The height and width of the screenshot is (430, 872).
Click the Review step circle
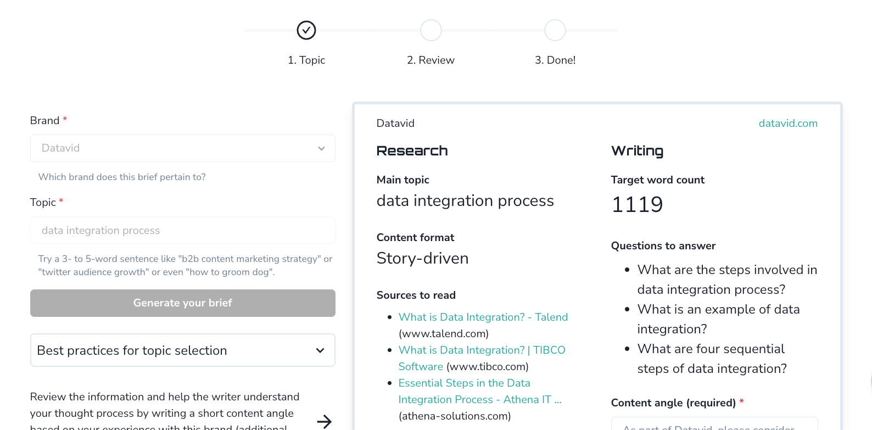coord(431,30)
